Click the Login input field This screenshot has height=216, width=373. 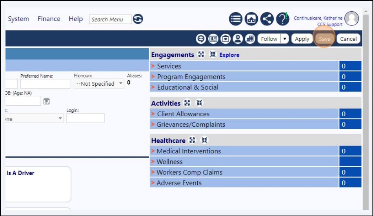pyautogui.click(x=86, y=118)
